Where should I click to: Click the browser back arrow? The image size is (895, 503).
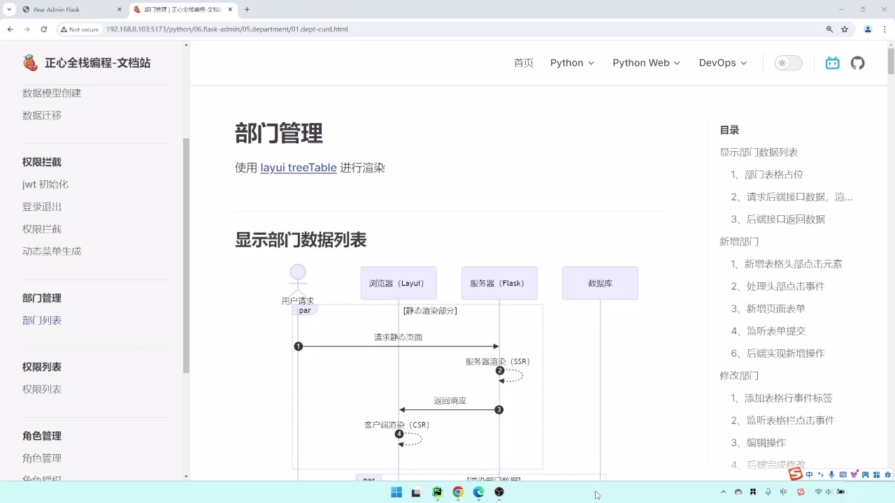point(9,29)
